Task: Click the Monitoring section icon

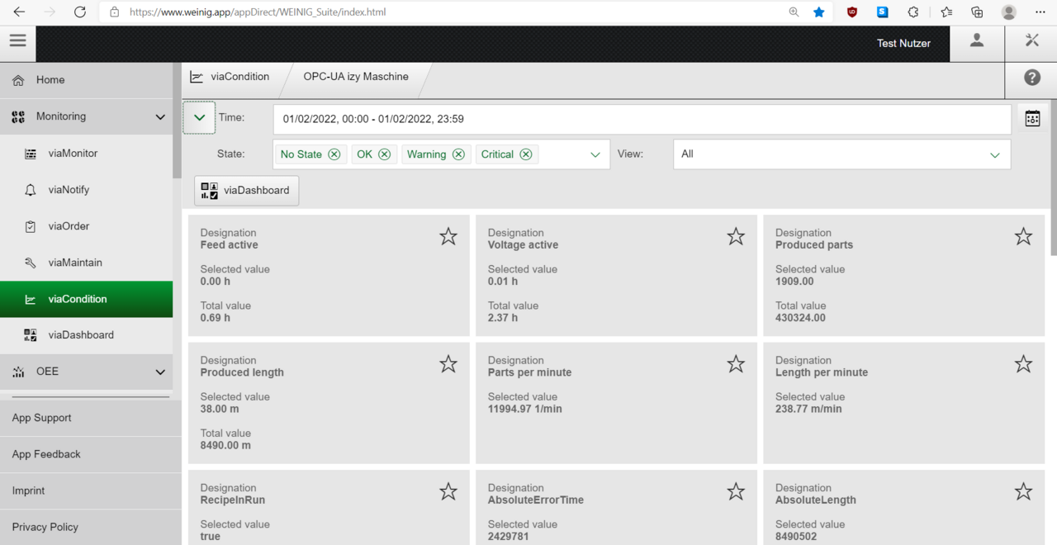Action: pyautogui.click(x=18, y=117)
